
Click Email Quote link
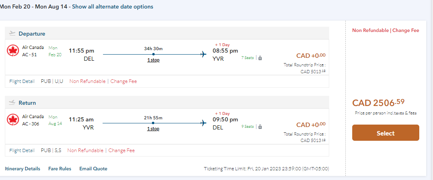(x=93, y=169)
